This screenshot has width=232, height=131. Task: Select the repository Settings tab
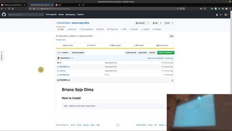tap(157, 29)
